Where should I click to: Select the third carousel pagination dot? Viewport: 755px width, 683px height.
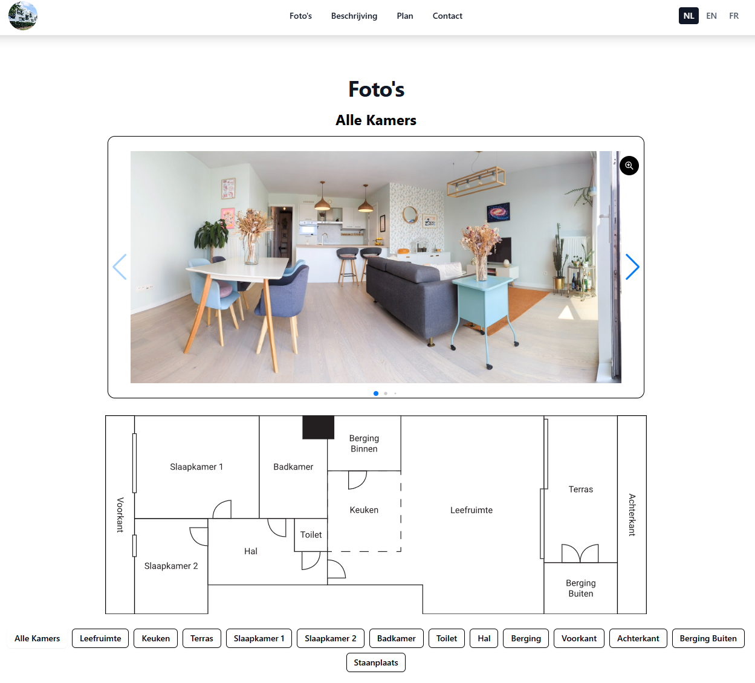coord(395,393)
